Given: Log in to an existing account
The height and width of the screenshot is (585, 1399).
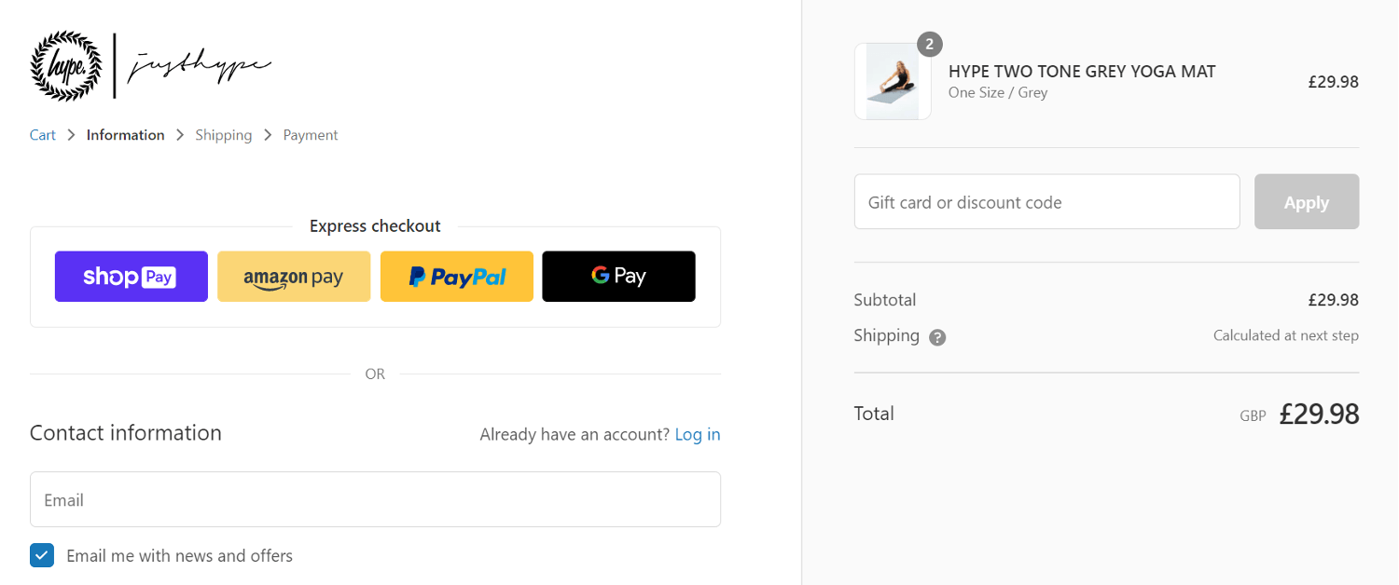Looking at the screenshot, I should point(697,433).
